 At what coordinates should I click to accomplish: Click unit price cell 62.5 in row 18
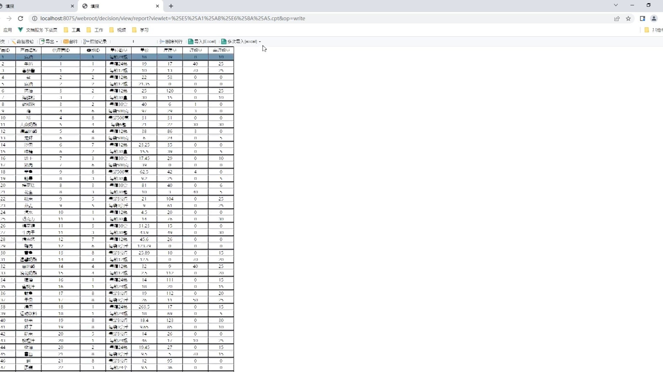click(144, 172)
